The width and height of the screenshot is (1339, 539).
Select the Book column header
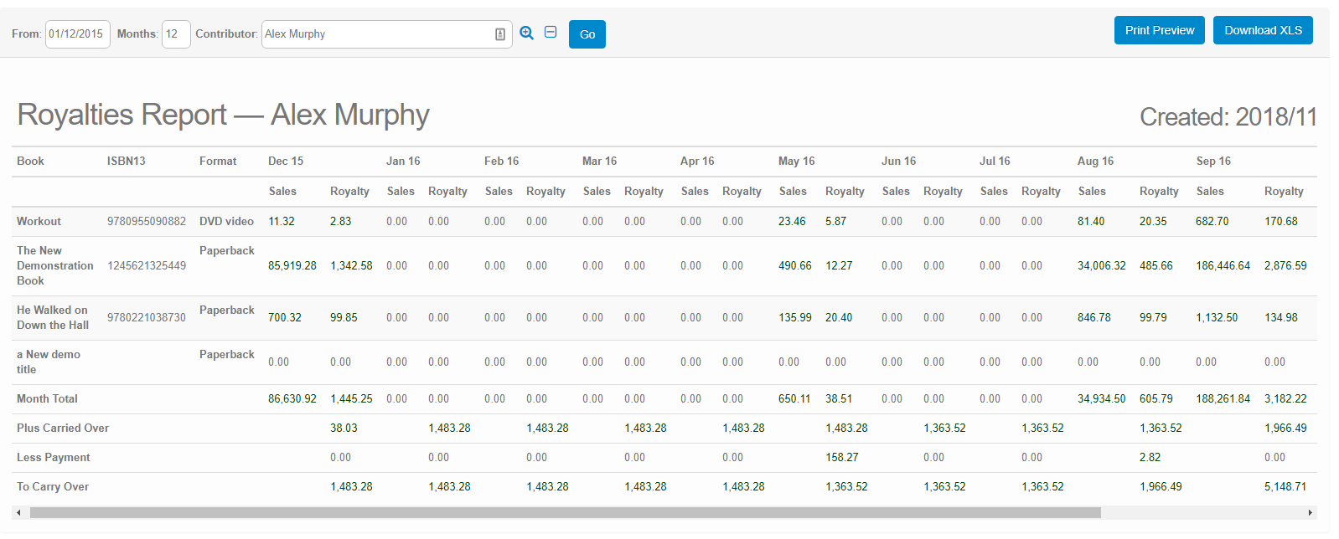coord(30,161)
